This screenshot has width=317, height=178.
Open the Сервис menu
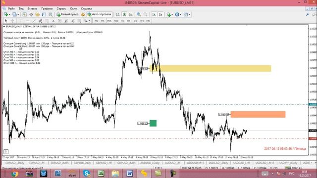point(61,9)
